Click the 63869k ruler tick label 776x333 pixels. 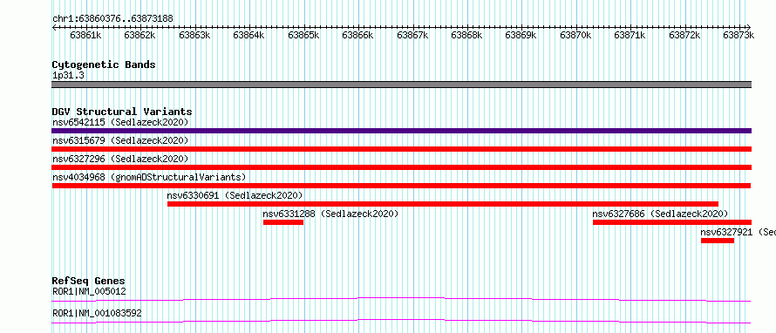521,35
